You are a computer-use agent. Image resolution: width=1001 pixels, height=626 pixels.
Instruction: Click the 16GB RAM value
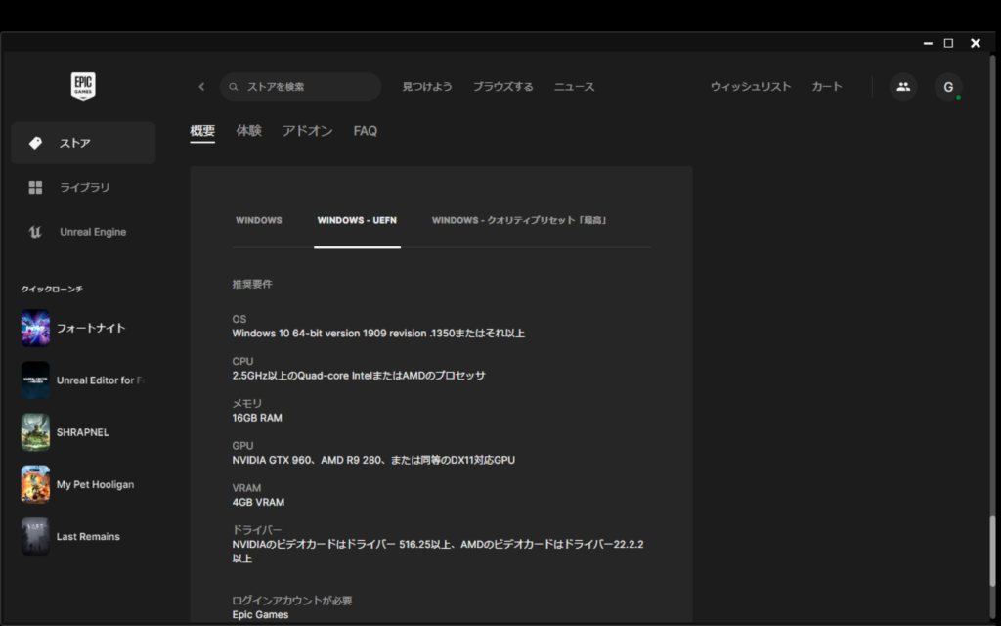257,418
